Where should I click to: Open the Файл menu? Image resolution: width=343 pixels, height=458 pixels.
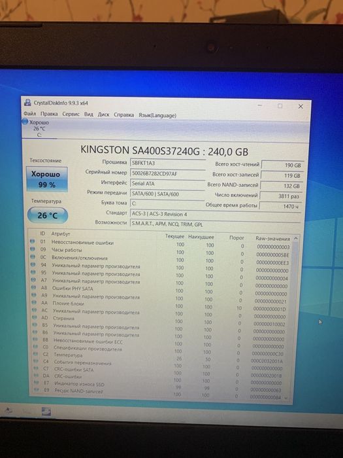(x=29, y=113)
